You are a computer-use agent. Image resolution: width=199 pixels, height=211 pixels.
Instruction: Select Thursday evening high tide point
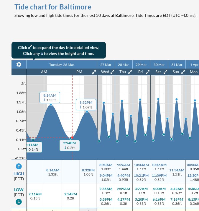point(131,116)
